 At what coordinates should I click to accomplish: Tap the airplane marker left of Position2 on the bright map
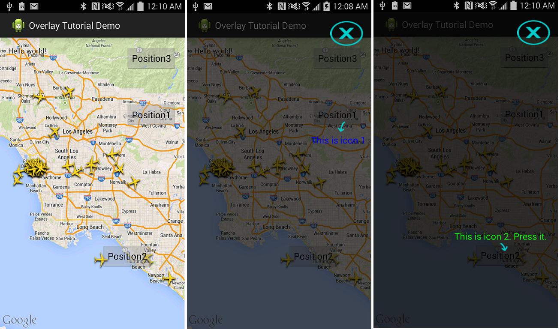coord(101,259)
